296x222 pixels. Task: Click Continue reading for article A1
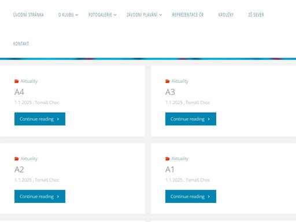[x=191, y=197]
